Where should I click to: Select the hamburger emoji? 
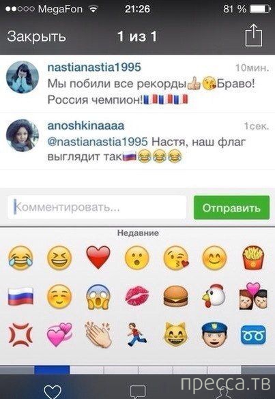click(175, 297)
